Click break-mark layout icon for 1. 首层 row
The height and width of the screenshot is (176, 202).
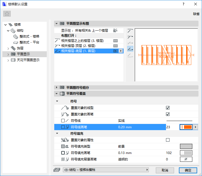click(x=116, y=51)
